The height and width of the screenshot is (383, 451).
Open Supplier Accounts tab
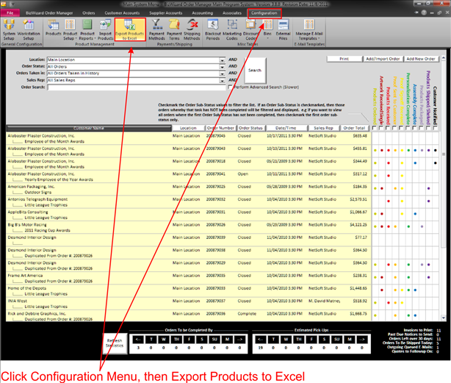pyautogui.click(x=166, y=13)
